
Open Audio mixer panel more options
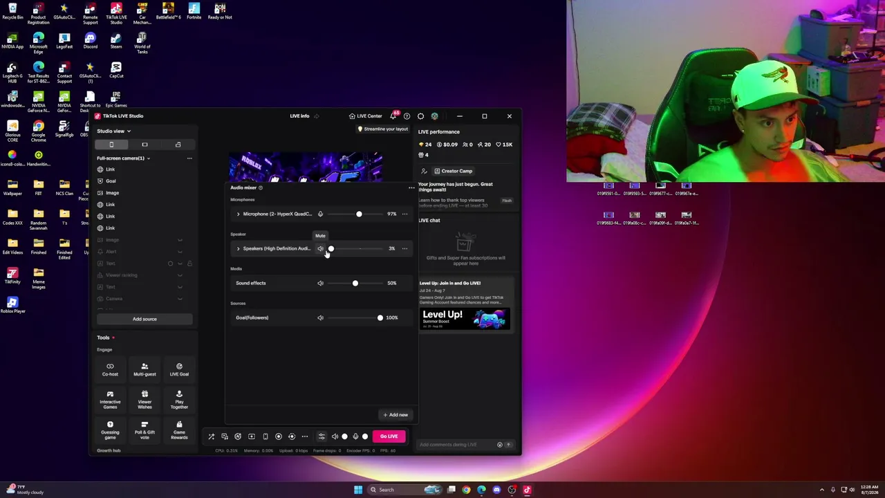[411, 187]
